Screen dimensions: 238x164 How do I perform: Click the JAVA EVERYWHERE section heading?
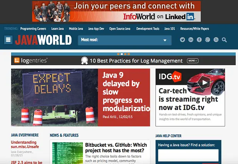pos(25,135)
